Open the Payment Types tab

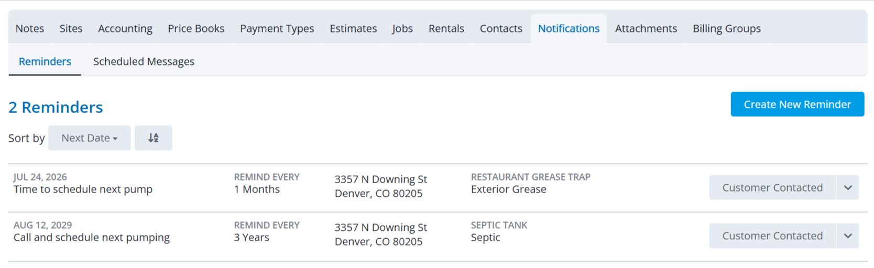(x=277, y=28)
